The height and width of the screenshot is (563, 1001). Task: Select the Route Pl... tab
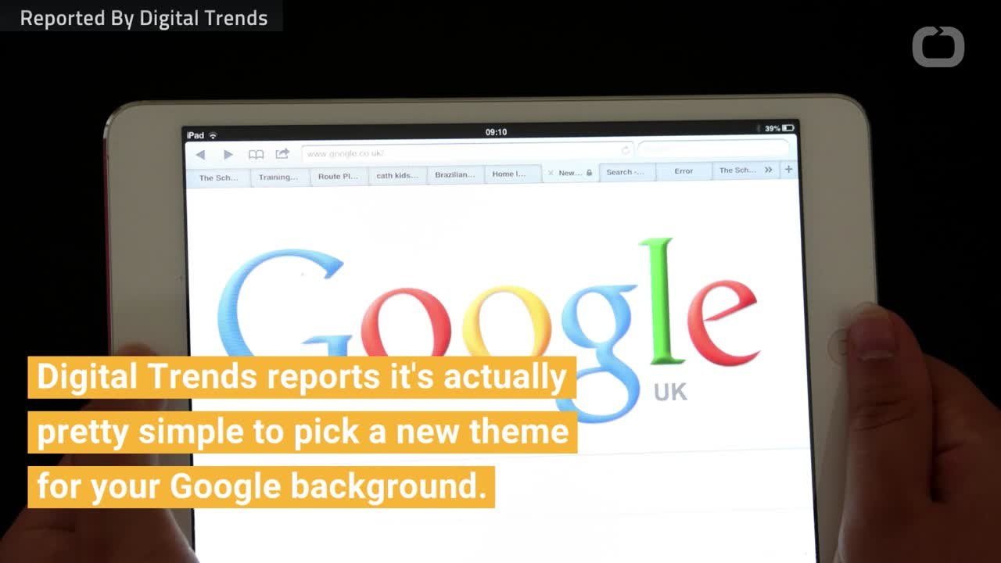coord(339,176)
